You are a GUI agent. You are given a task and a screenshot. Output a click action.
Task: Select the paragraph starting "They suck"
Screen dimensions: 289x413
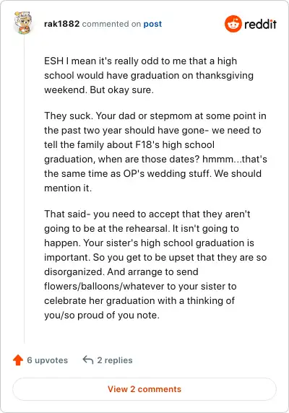pyautogui.click(x=155, y=152)
